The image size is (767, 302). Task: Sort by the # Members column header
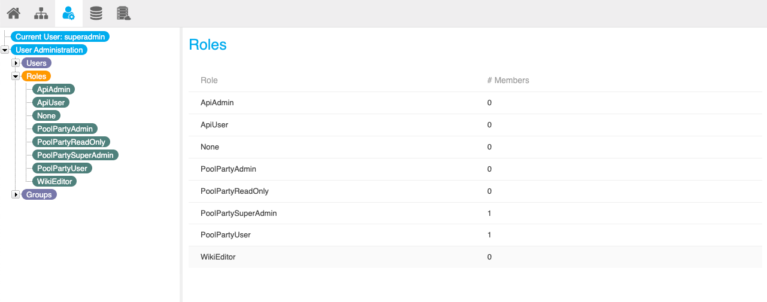point(508,80)
